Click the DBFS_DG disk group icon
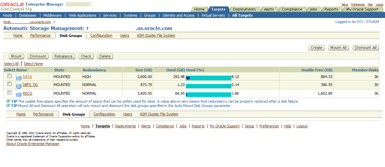 [19, 85]
